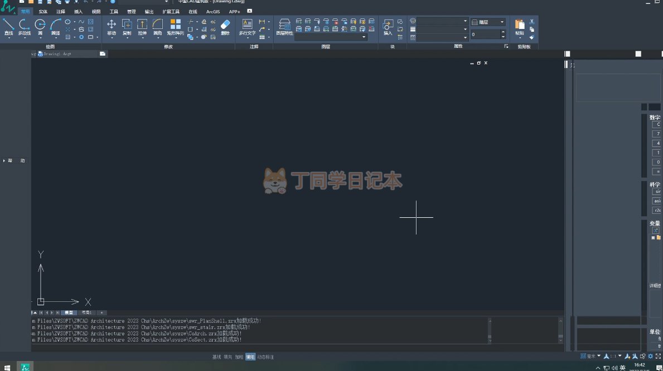Click the 粘贴 (Paste) button
Screen dimensions: 663x371
(x=520, y=26)
